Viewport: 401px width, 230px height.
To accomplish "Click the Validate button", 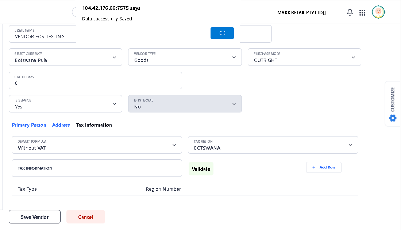I will (201, 169).
